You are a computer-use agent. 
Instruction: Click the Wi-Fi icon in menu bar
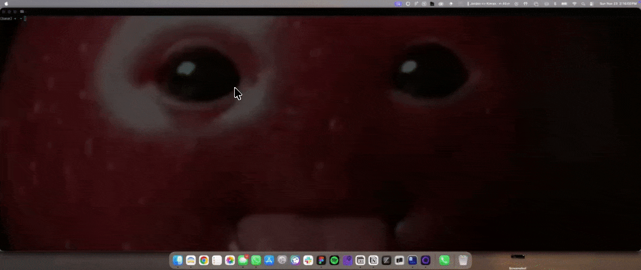coord(574,4)
